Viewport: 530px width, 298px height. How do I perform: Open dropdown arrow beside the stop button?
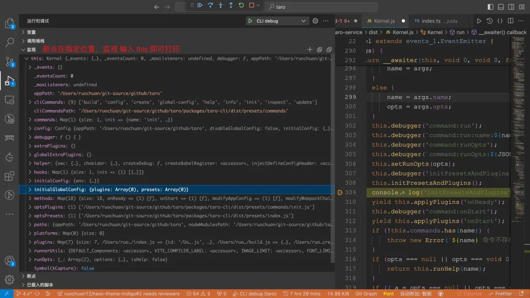click(x=258, y=5)
